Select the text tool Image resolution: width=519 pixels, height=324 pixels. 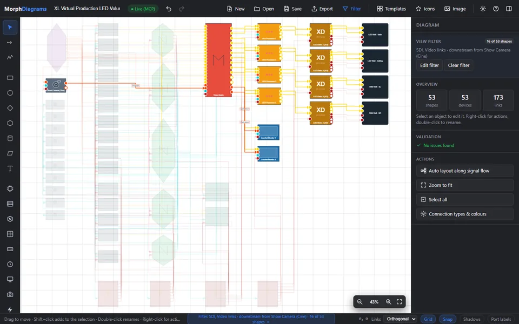[x=10, y=168]
